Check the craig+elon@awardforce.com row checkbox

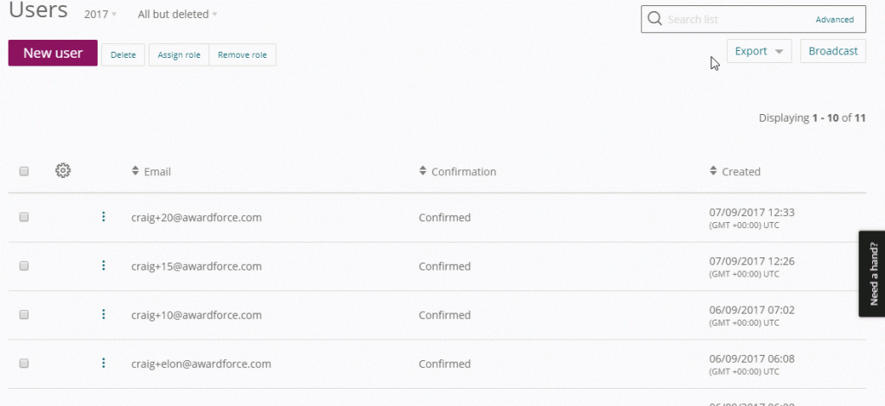coord(24,364)
